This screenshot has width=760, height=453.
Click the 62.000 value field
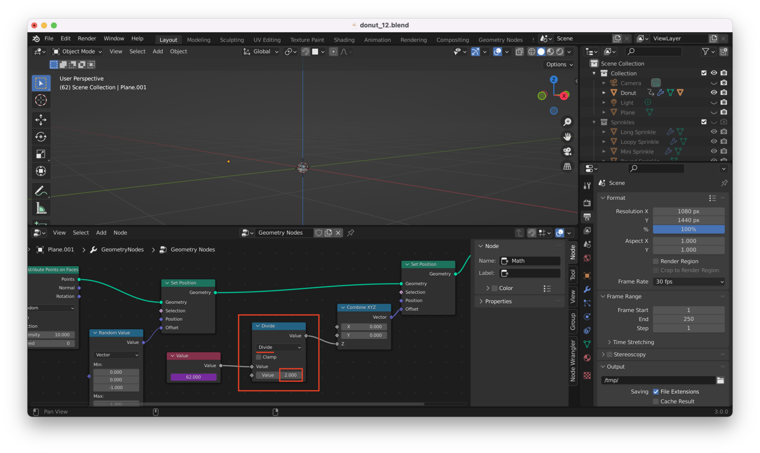(x=193, y=377)
